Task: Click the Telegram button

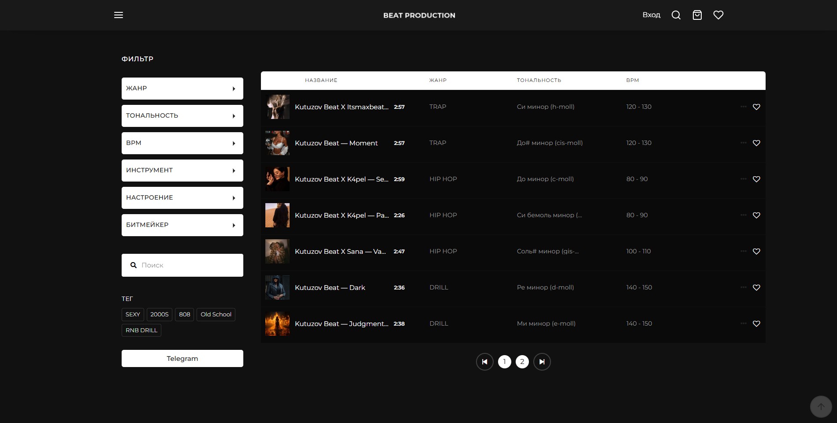Action: (182, 359)
